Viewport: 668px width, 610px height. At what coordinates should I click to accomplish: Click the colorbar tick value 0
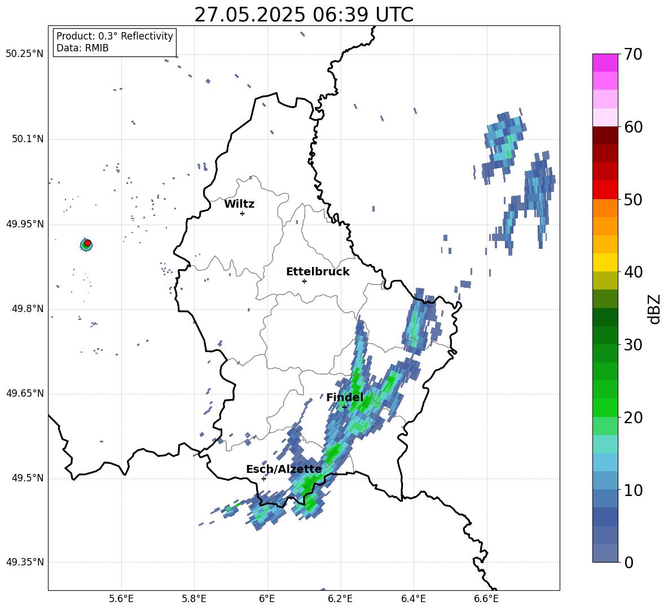tap(629, 562)
